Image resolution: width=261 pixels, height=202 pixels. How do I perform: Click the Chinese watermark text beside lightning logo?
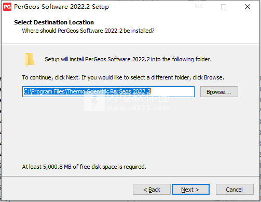[138, 98]
